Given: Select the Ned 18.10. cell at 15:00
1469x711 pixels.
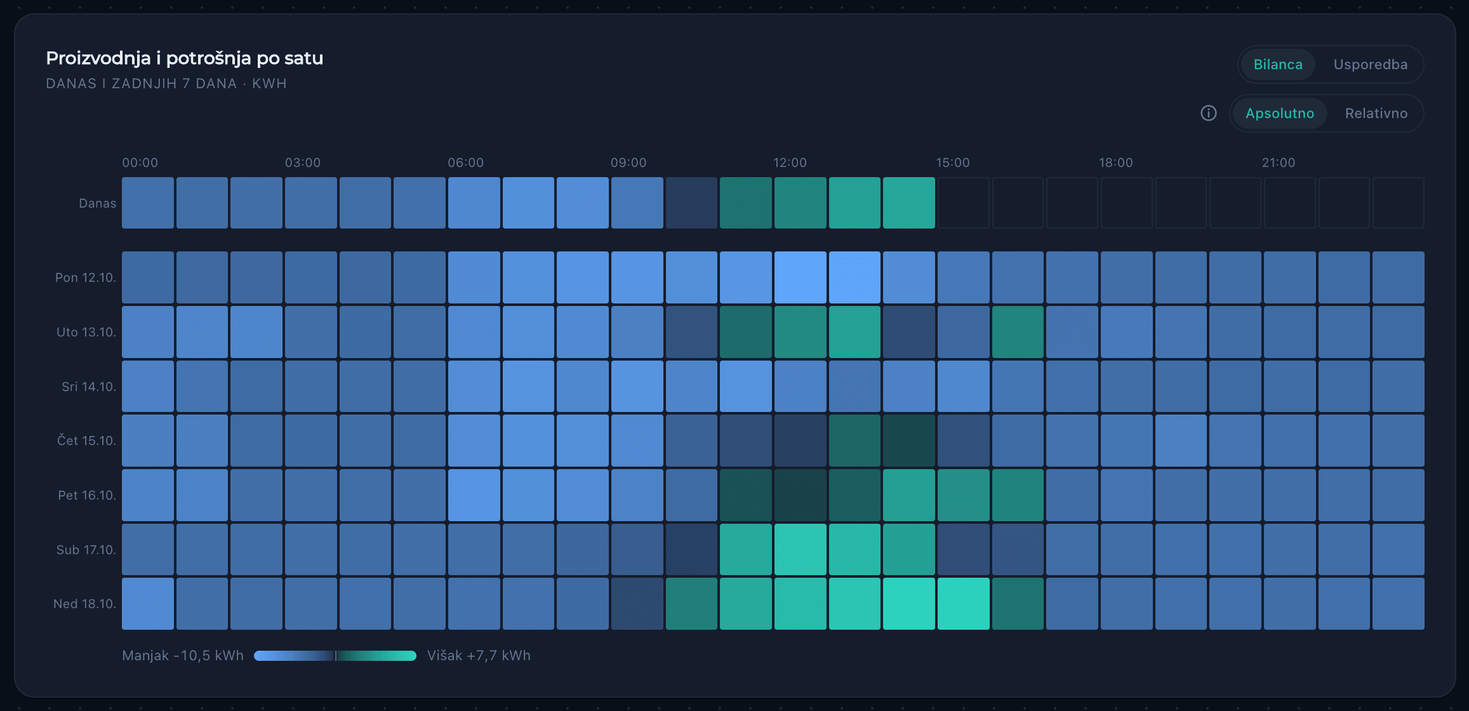Looking at the screenshot, I should click(x=963, y=604).
